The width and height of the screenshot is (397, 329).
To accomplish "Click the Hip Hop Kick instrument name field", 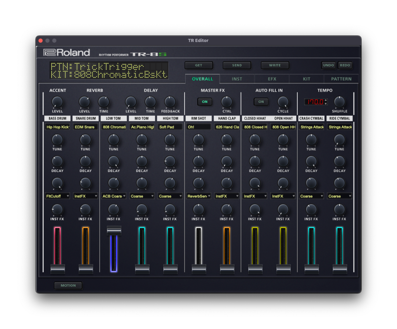I will coord(57,127).
